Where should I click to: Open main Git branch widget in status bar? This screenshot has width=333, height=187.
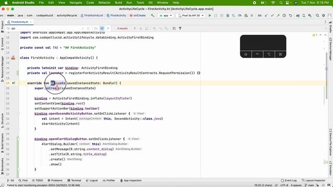[x=309, y=185]
